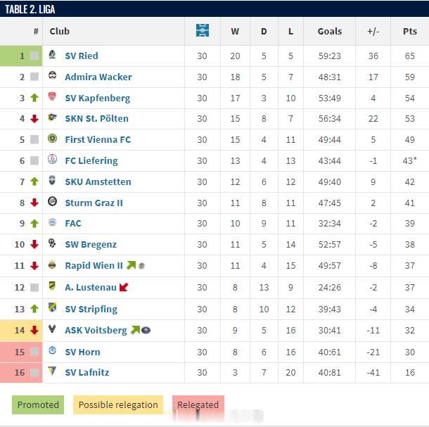Screen dimensions: 429x427
Task: Click the SV Ried club crest
Action: point(52,54)
